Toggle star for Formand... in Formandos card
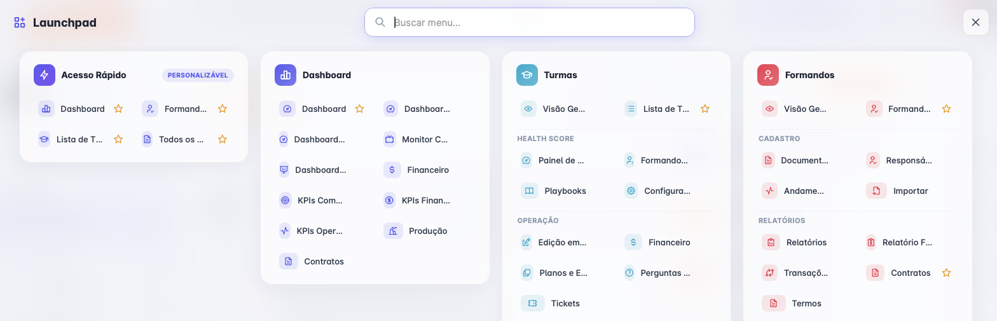This screenshot has height=321, width=997. (946, 109)
